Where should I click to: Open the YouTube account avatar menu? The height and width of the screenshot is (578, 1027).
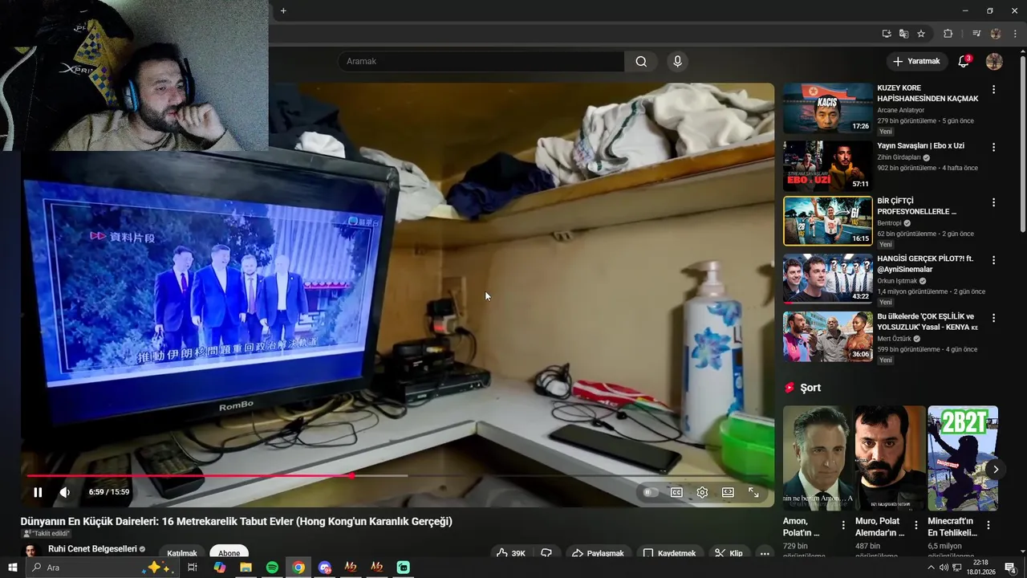click(994, 61)
